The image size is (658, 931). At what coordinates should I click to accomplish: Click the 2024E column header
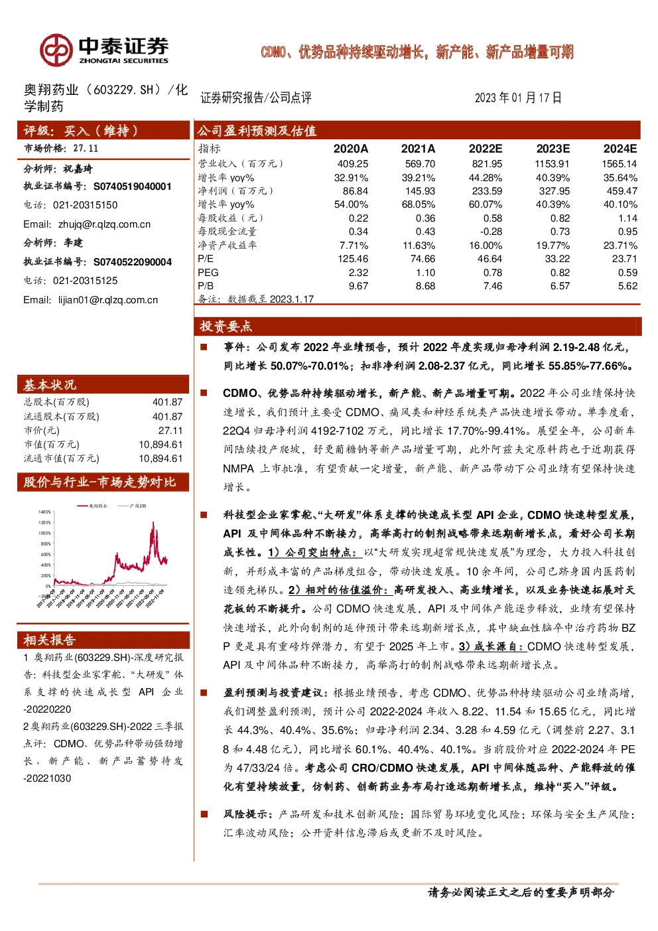point(620,149)
